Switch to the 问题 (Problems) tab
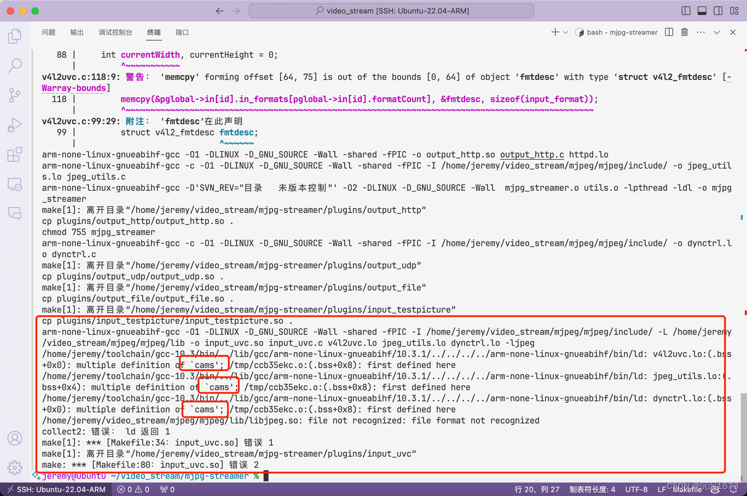 49,33
